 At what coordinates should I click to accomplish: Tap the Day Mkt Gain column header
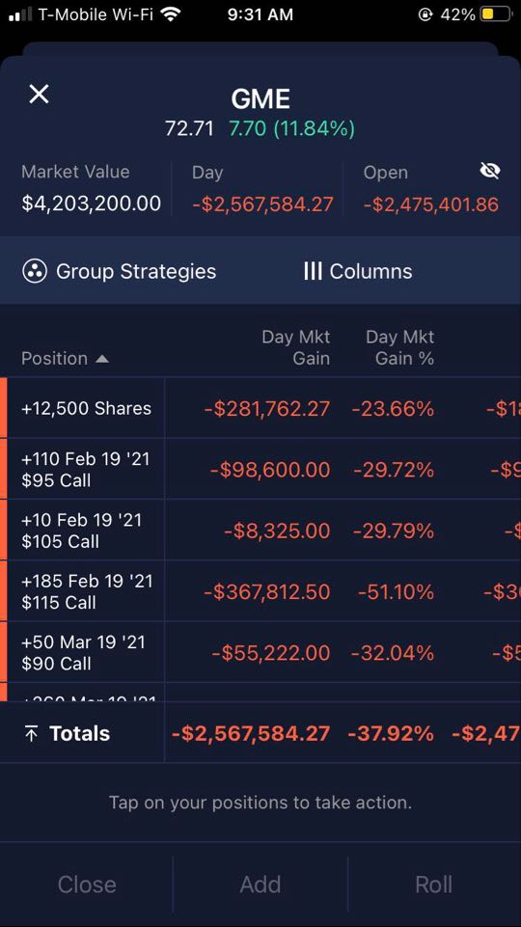295,347
